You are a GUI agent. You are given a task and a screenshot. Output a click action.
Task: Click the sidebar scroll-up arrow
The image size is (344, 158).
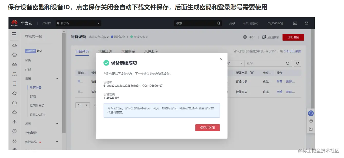(64, 32)
